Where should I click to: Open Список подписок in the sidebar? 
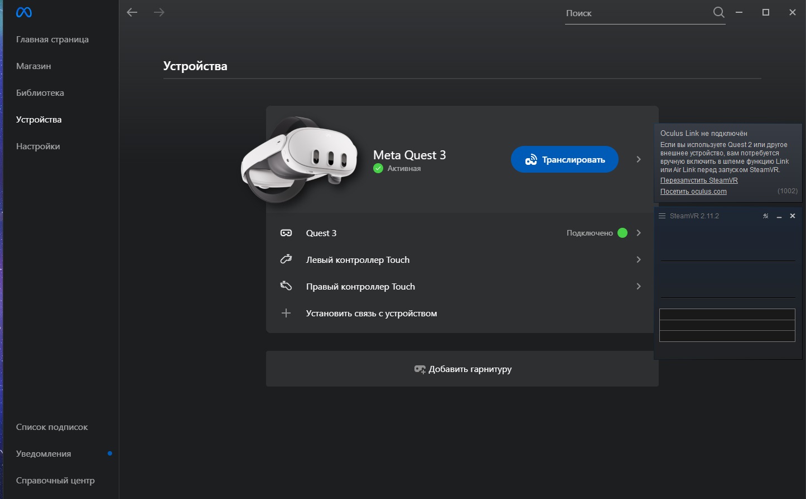[x=52, y=427]
